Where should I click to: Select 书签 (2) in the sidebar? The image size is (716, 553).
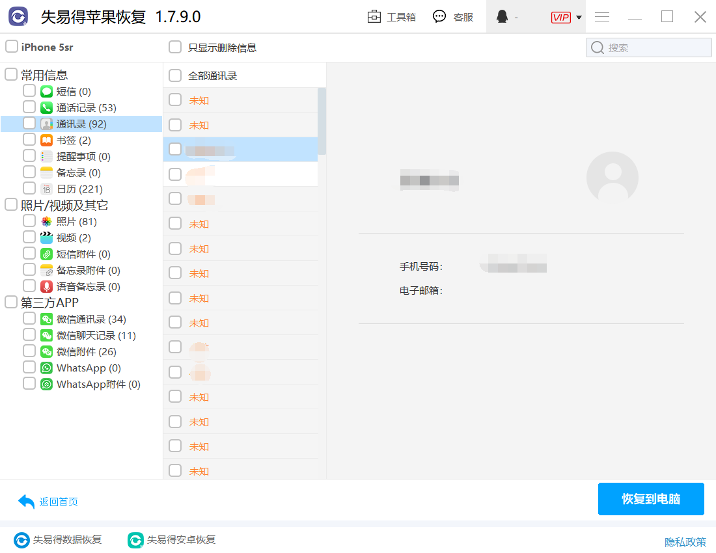tap(74, 141)
